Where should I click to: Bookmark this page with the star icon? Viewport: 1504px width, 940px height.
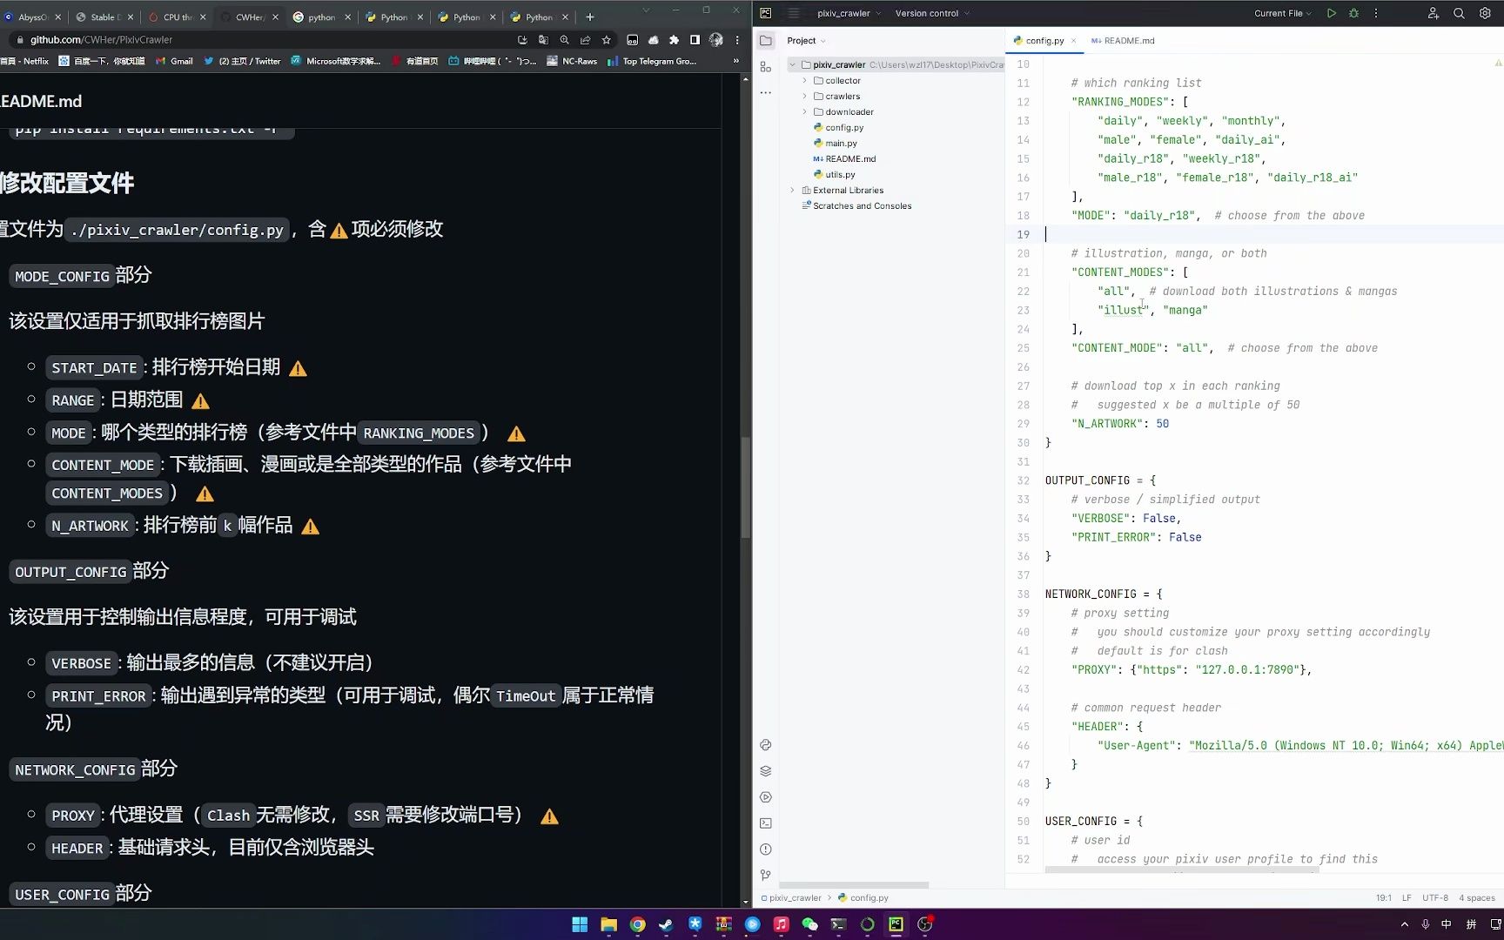(x=607, y=40)
